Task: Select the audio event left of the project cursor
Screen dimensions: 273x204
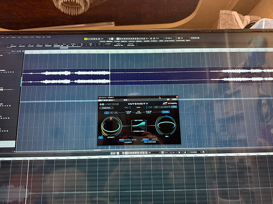Action: tap(66, 78)
